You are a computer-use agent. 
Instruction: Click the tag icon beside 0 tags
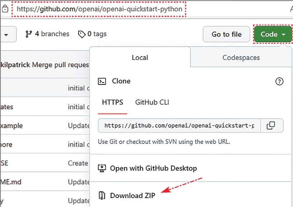82,34
